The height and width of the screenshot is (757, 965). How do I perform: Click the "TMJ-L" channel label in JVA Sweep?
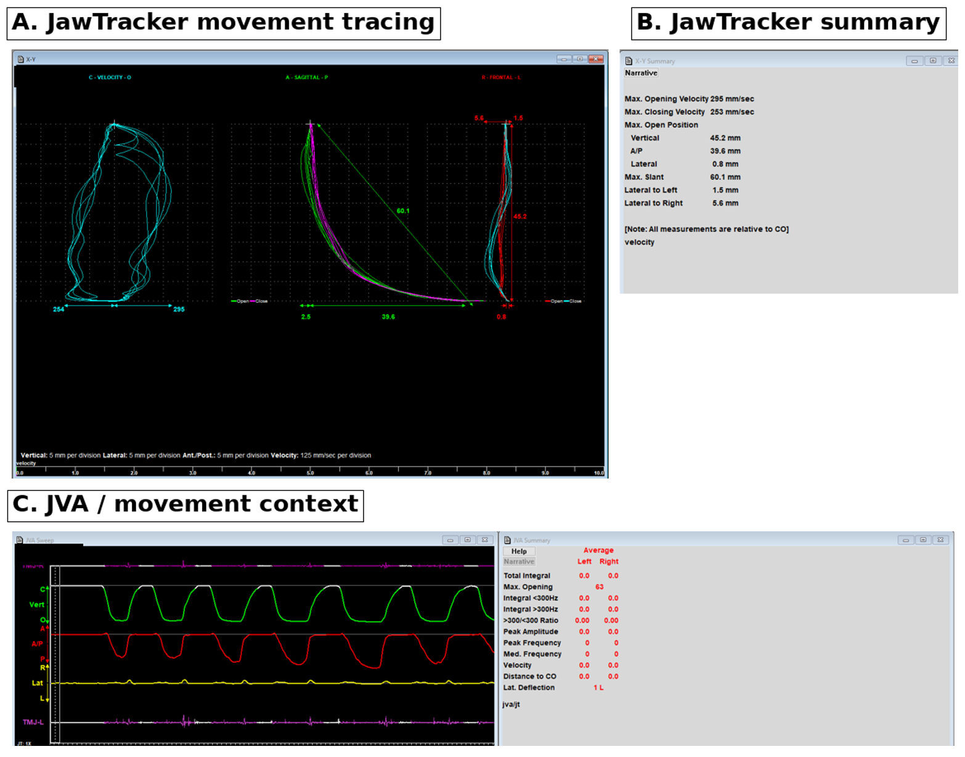[x=33, y=723]
